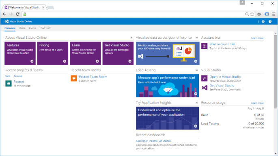
Task: Click the Get Visual Studio link
Action: [x=222, y=85]
